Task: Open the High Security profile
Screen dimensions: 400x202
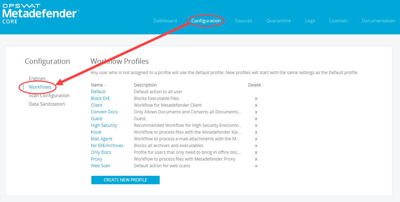Action: (104, 125)
